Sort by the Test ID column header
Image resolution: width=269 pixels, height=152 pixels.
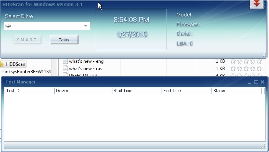point(29,91)
